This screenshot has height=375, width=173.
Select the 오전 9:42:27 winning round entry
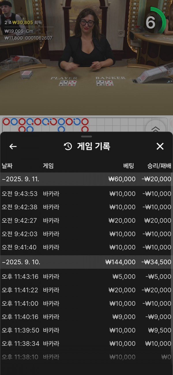86,221
